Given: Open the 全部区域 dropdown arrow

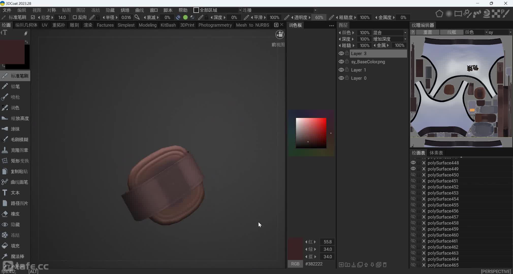Looking at the screenshot, I should pyautogui.click(x=240, y=10).
